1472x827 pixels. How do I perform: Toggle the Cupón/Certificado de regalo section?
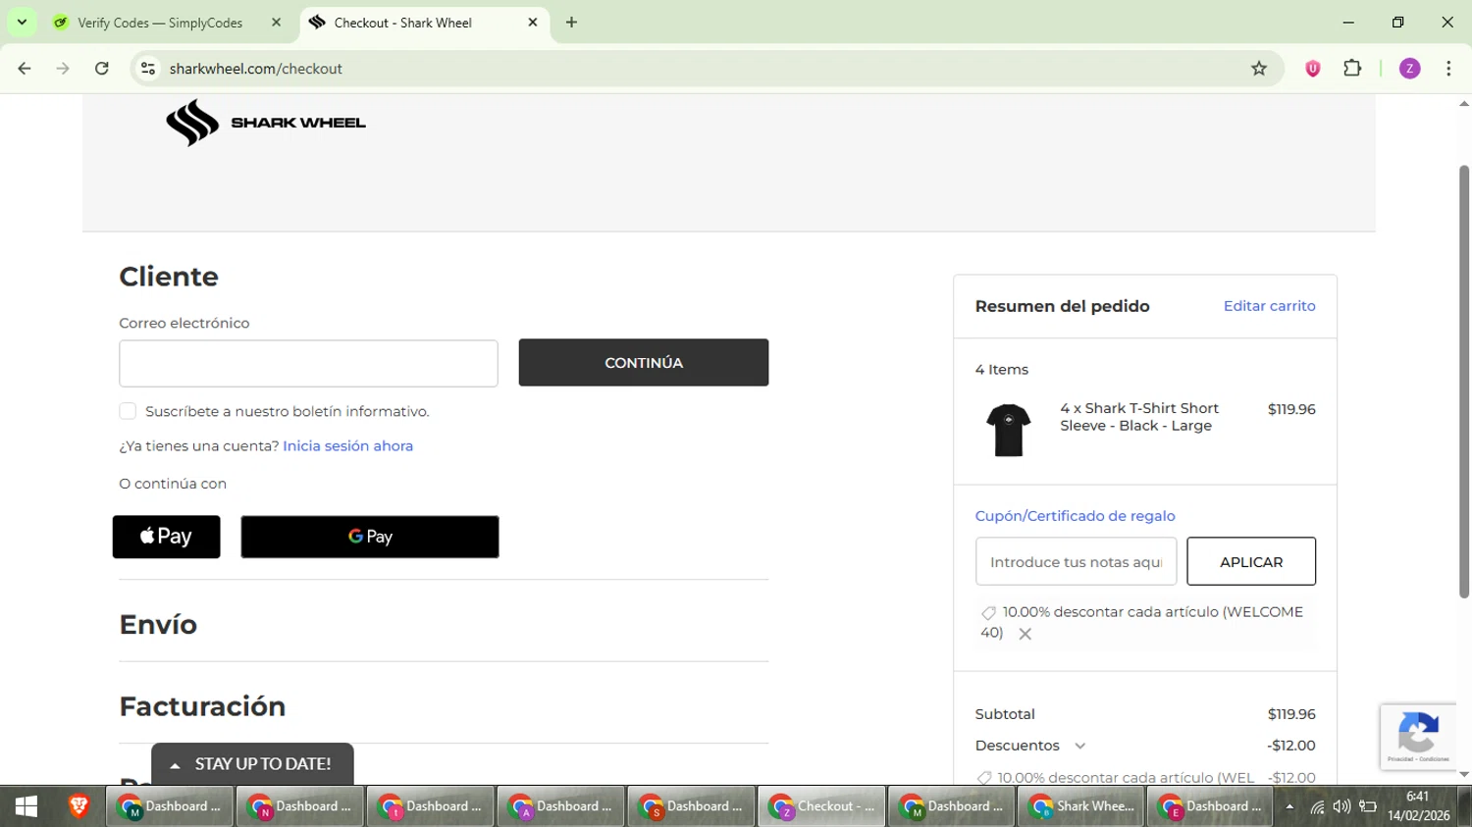click(1075, 516)
